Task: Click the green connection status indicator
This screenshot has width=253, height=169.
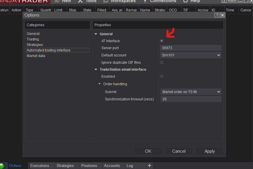Action: pos(2,166)
